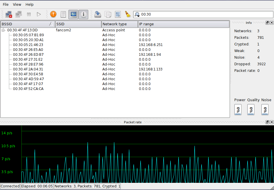Click the pause capture button
This screenshot has width=274, height=190.
coord(29,14)
